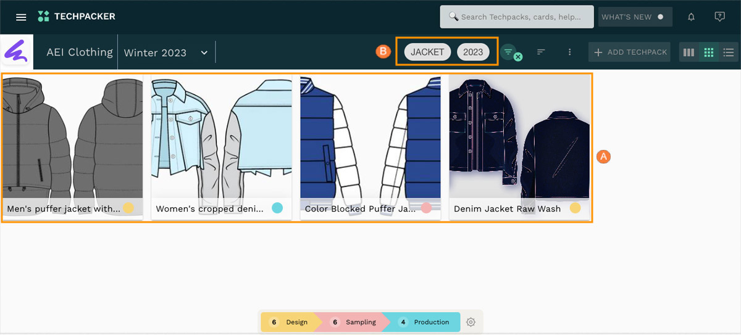
Task: Open the help chat icon
Action: point(719,17)
